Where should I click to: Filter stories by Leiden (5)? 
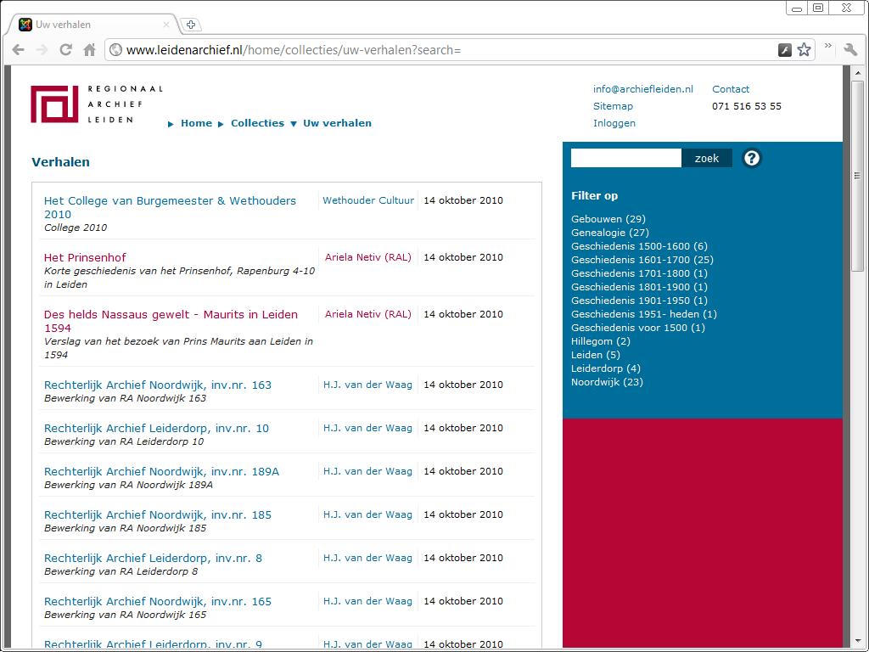(x=596, y=355)
